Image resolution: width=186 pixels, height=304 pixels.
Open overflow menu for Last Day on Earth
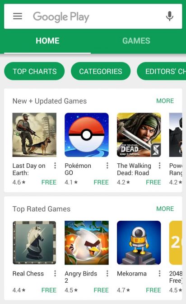click(55, 166)
